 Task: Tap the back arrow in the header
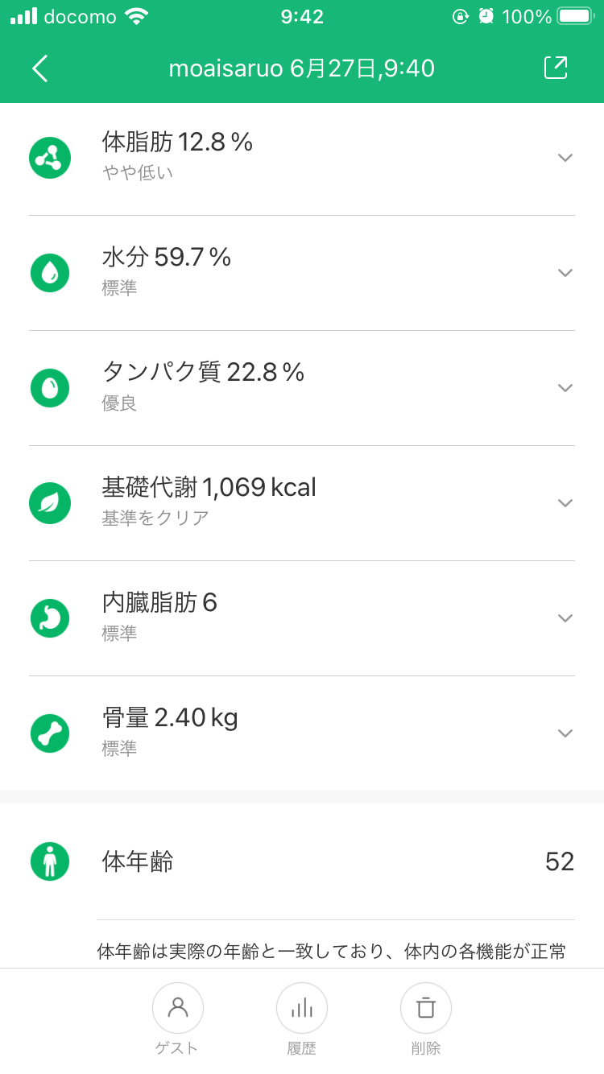pos(40,68)
